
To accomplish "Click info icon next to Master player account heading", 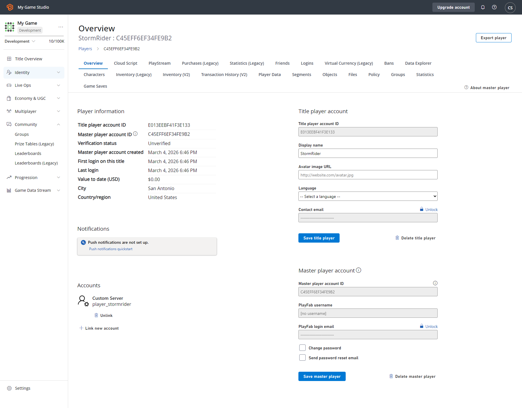I will pos(359,270).
